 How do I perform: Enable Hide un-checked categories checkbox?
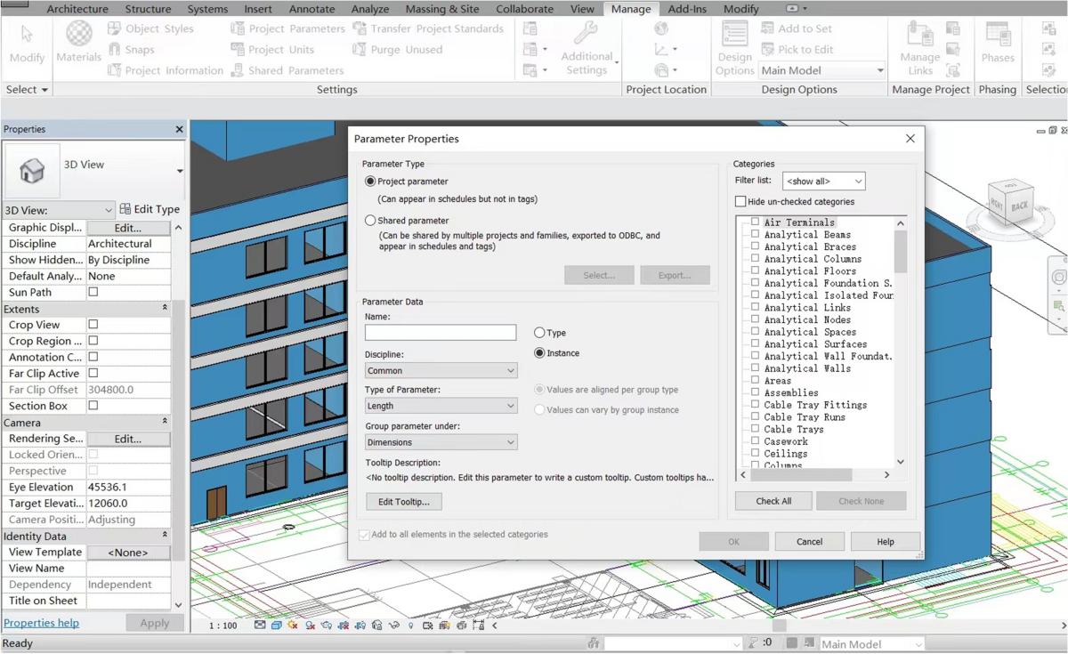pos(740,202)
